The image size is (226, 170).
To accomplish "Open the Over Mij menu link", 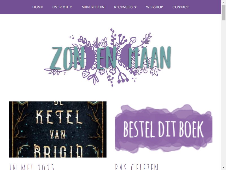I will tap(60, 7).
